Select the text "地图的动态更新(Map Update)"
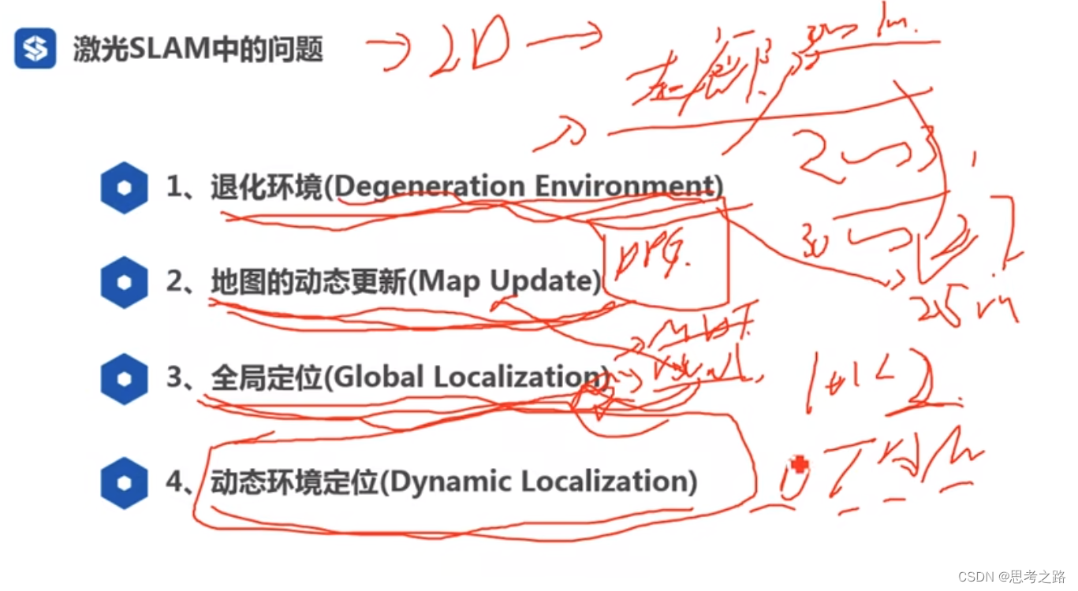This screenshot has width=1078, height=591. [406, 282]
